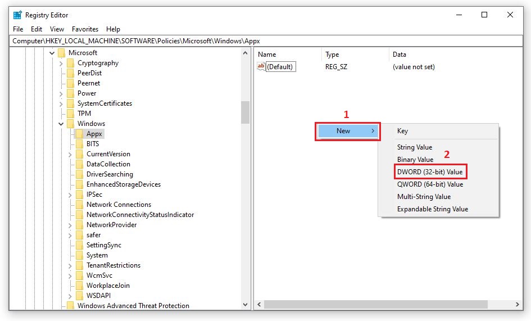The height and width of the screenshot is (321, 531).
Task: Choose DWORD (32-bit) Value from submenu
Action: (430, 172)
